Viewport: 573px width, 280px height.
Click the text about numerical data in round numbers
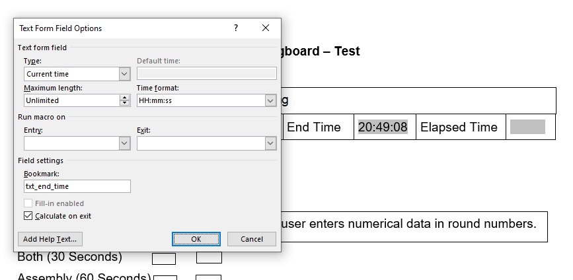409,223
